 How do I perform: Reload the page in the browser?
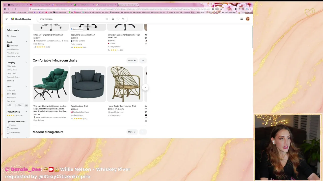[15, 9]
